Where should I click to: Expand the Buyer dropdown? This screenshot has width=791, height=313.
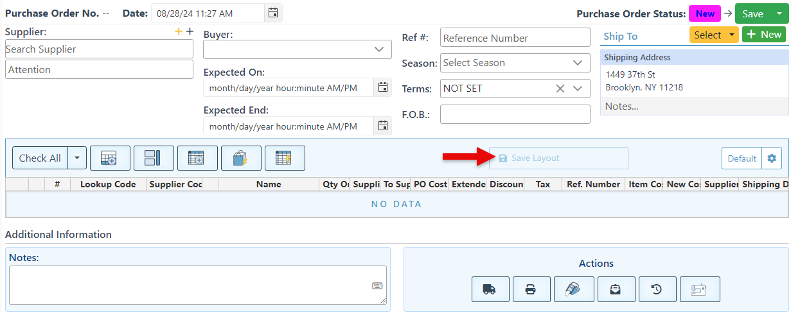coord(378,49)
